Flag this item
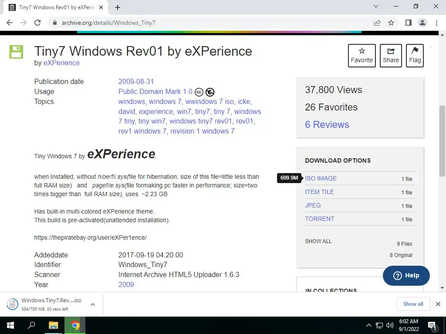This screenshot has height=334, width=446. (x=415, y=56)
